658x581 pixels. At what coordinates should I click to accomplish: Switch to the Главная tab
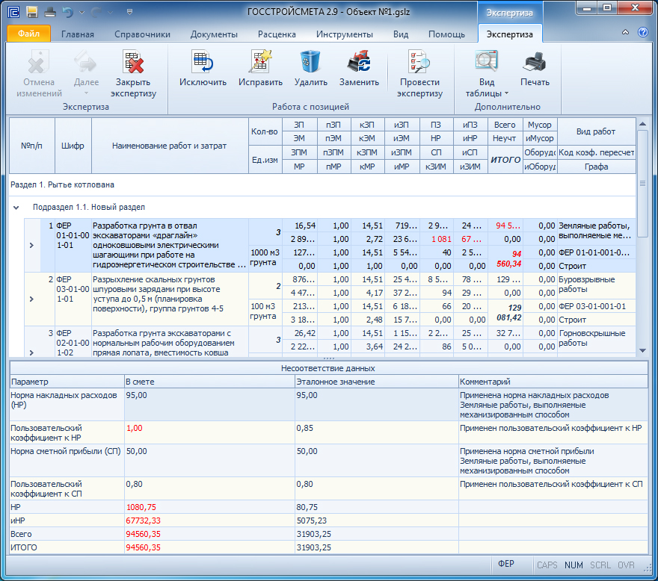(78, 34)
